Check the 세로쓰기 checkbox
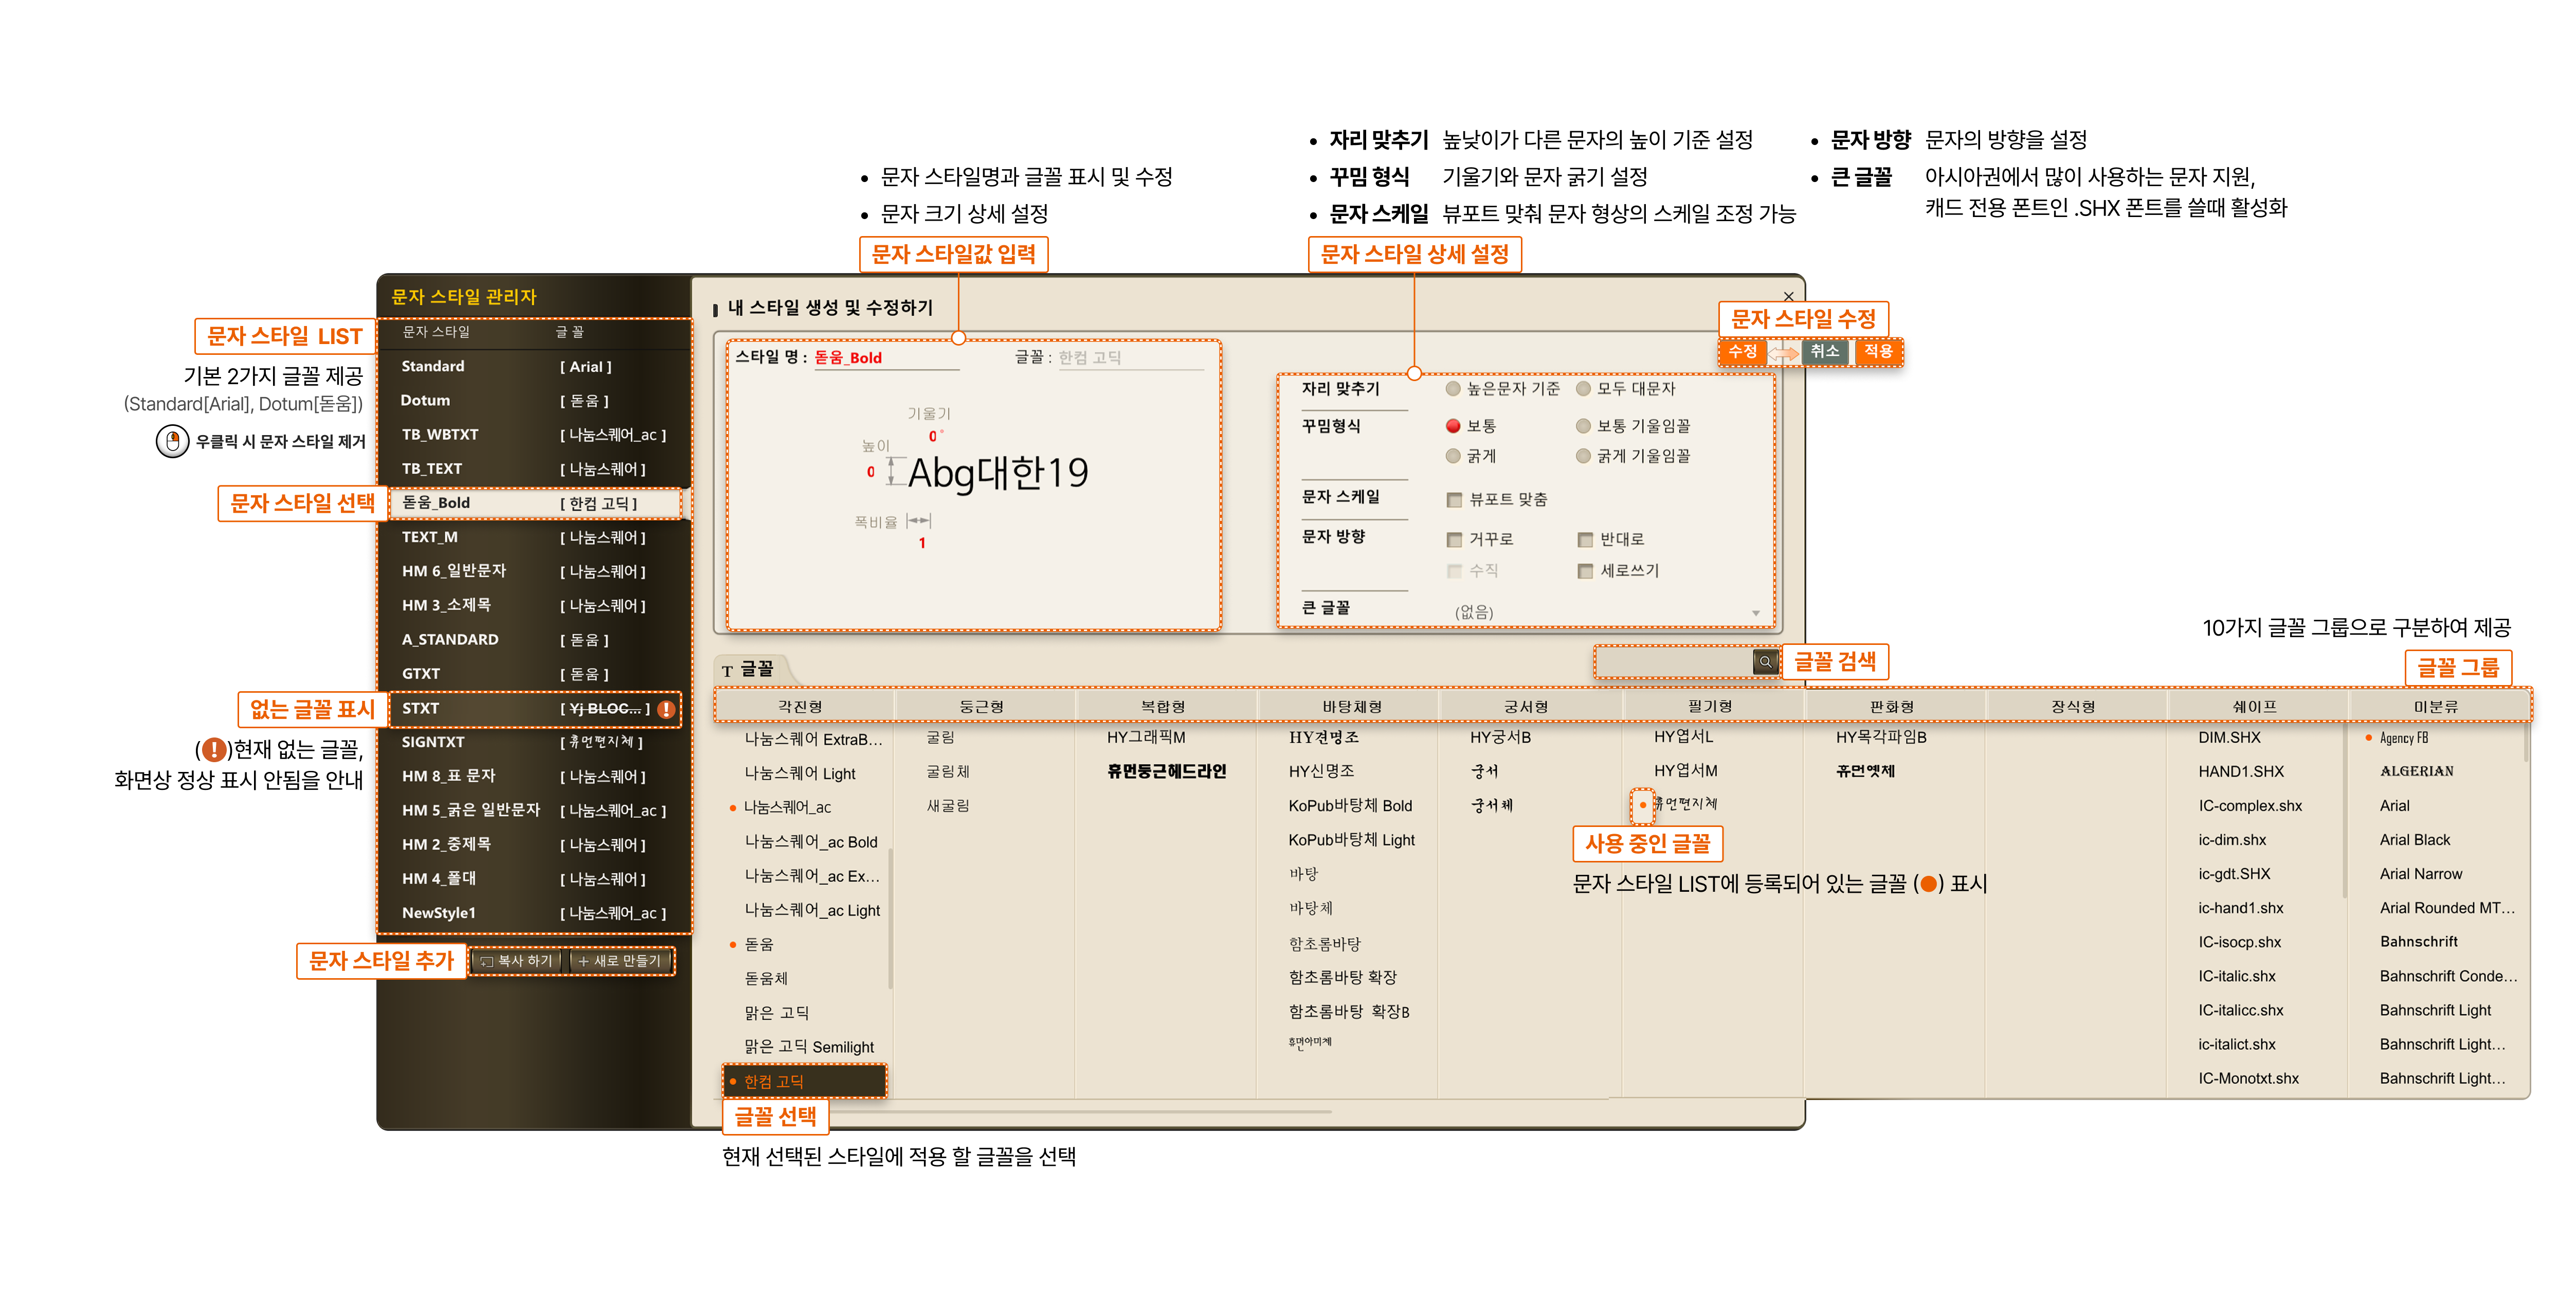The height and width of the screenshot is (1296, 2576). click(x=1585, y=571)
